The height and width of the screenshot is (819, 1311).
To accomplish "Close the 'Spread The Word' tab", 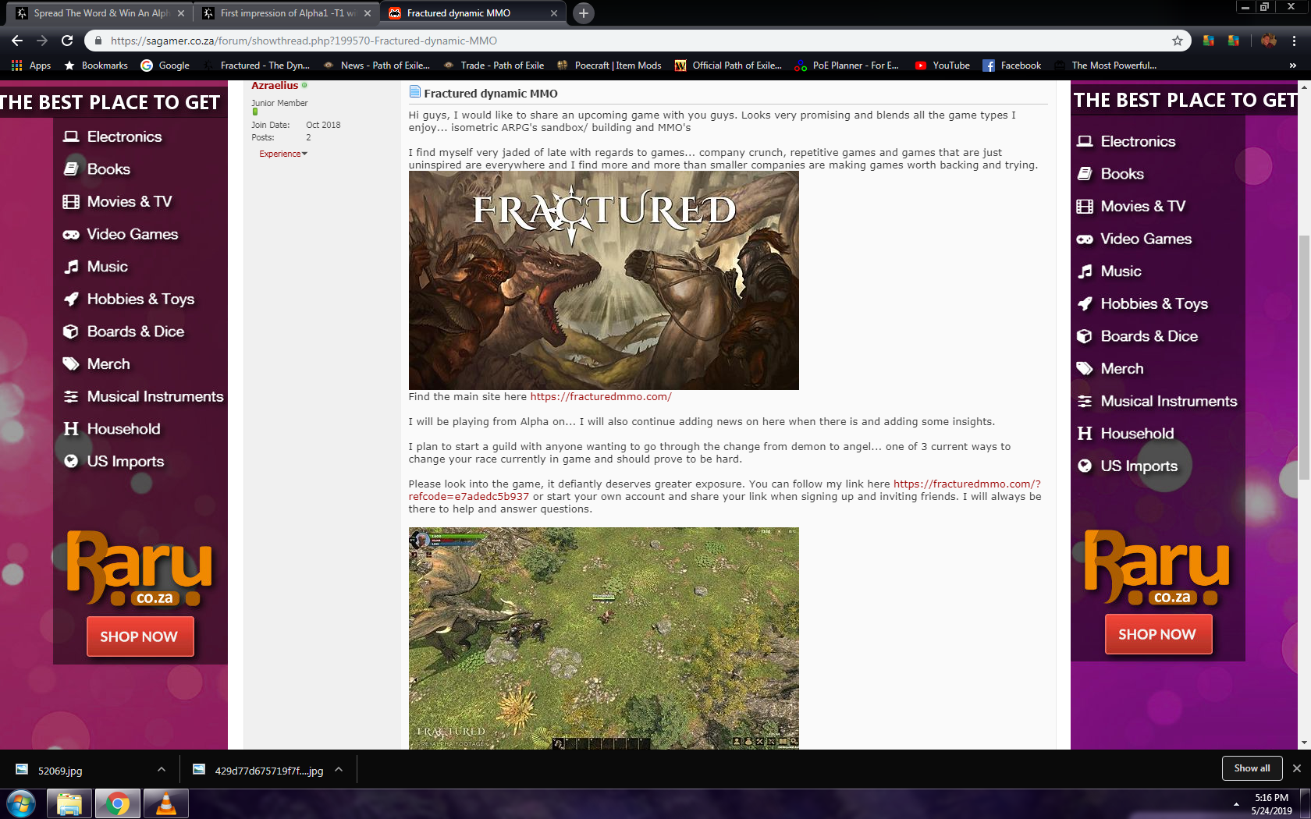I will point(181,13).
